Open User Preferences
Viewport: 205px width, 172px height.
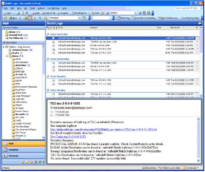coord(169,18)
